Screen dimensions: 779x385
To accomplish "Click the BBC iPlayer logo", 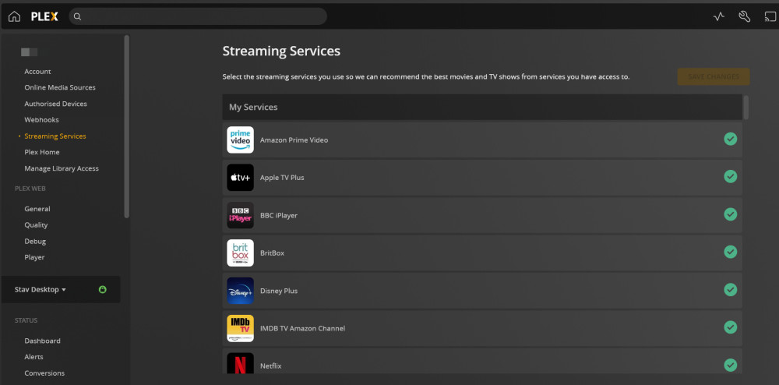I will pyautogui.click(x=240, y=215).
